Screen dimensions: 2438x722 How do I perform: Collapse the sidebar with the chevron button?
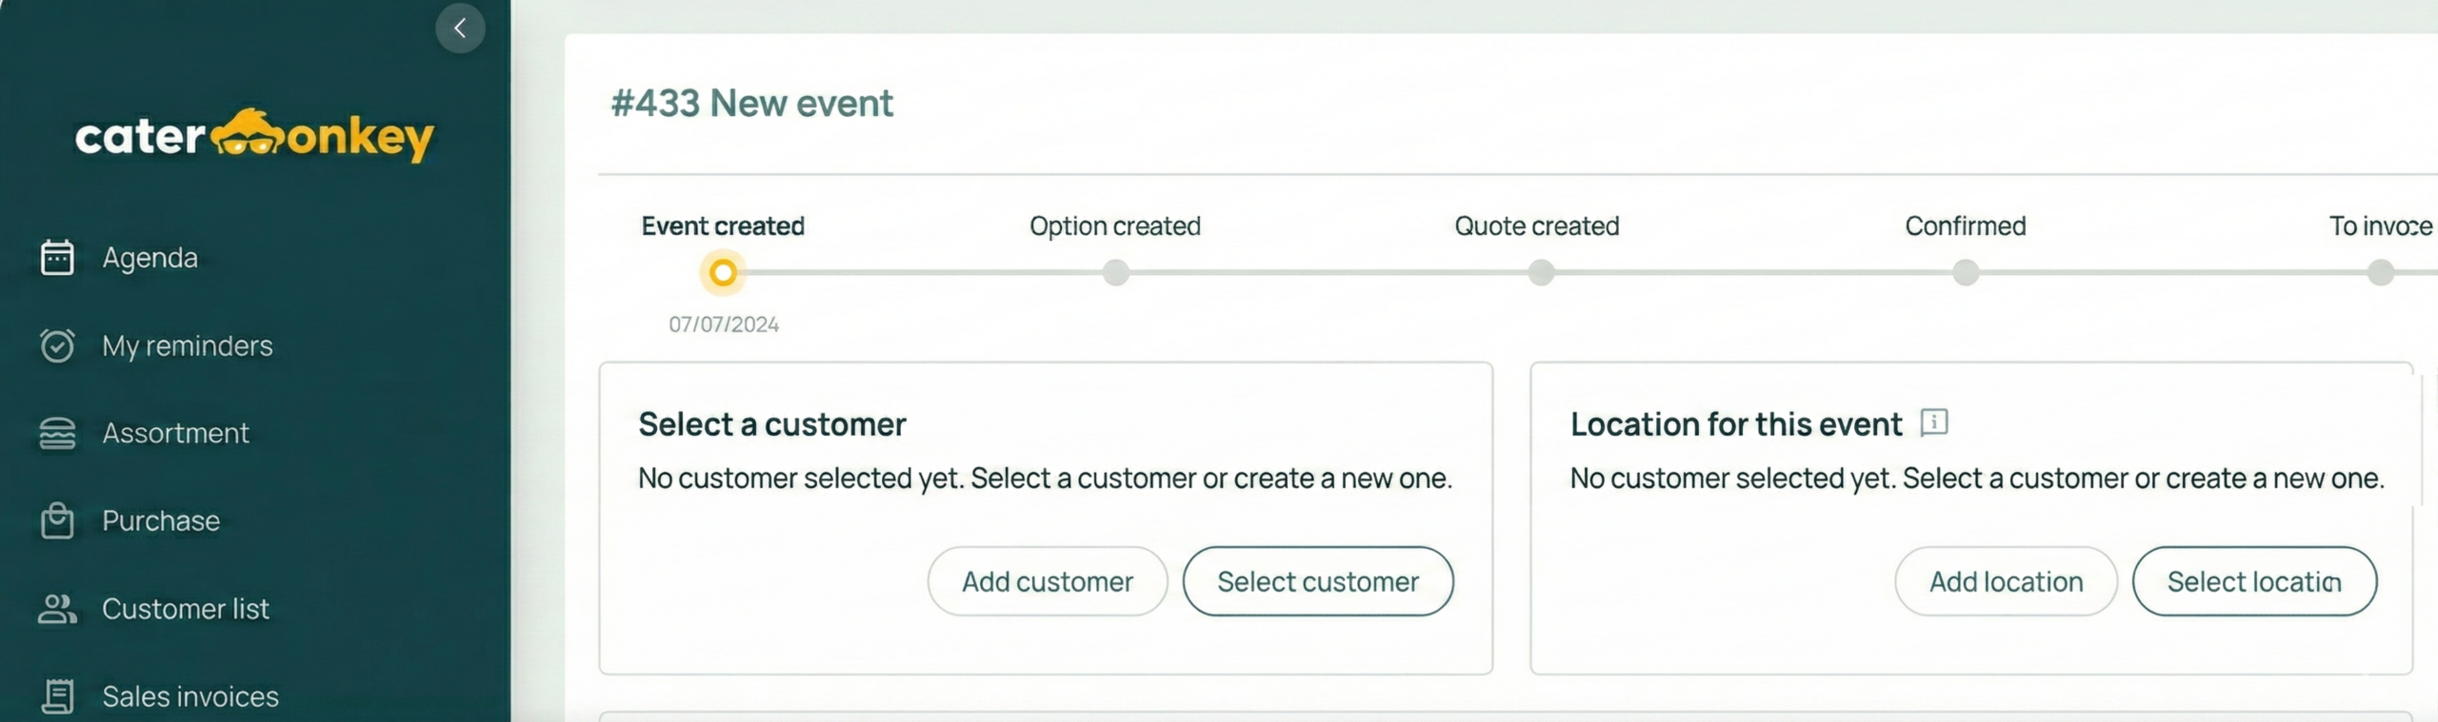pyautogui.click(x=460, y=29)
